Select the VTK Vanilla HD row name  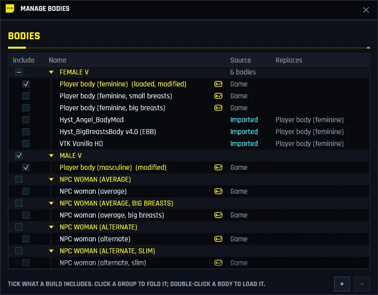81,144
